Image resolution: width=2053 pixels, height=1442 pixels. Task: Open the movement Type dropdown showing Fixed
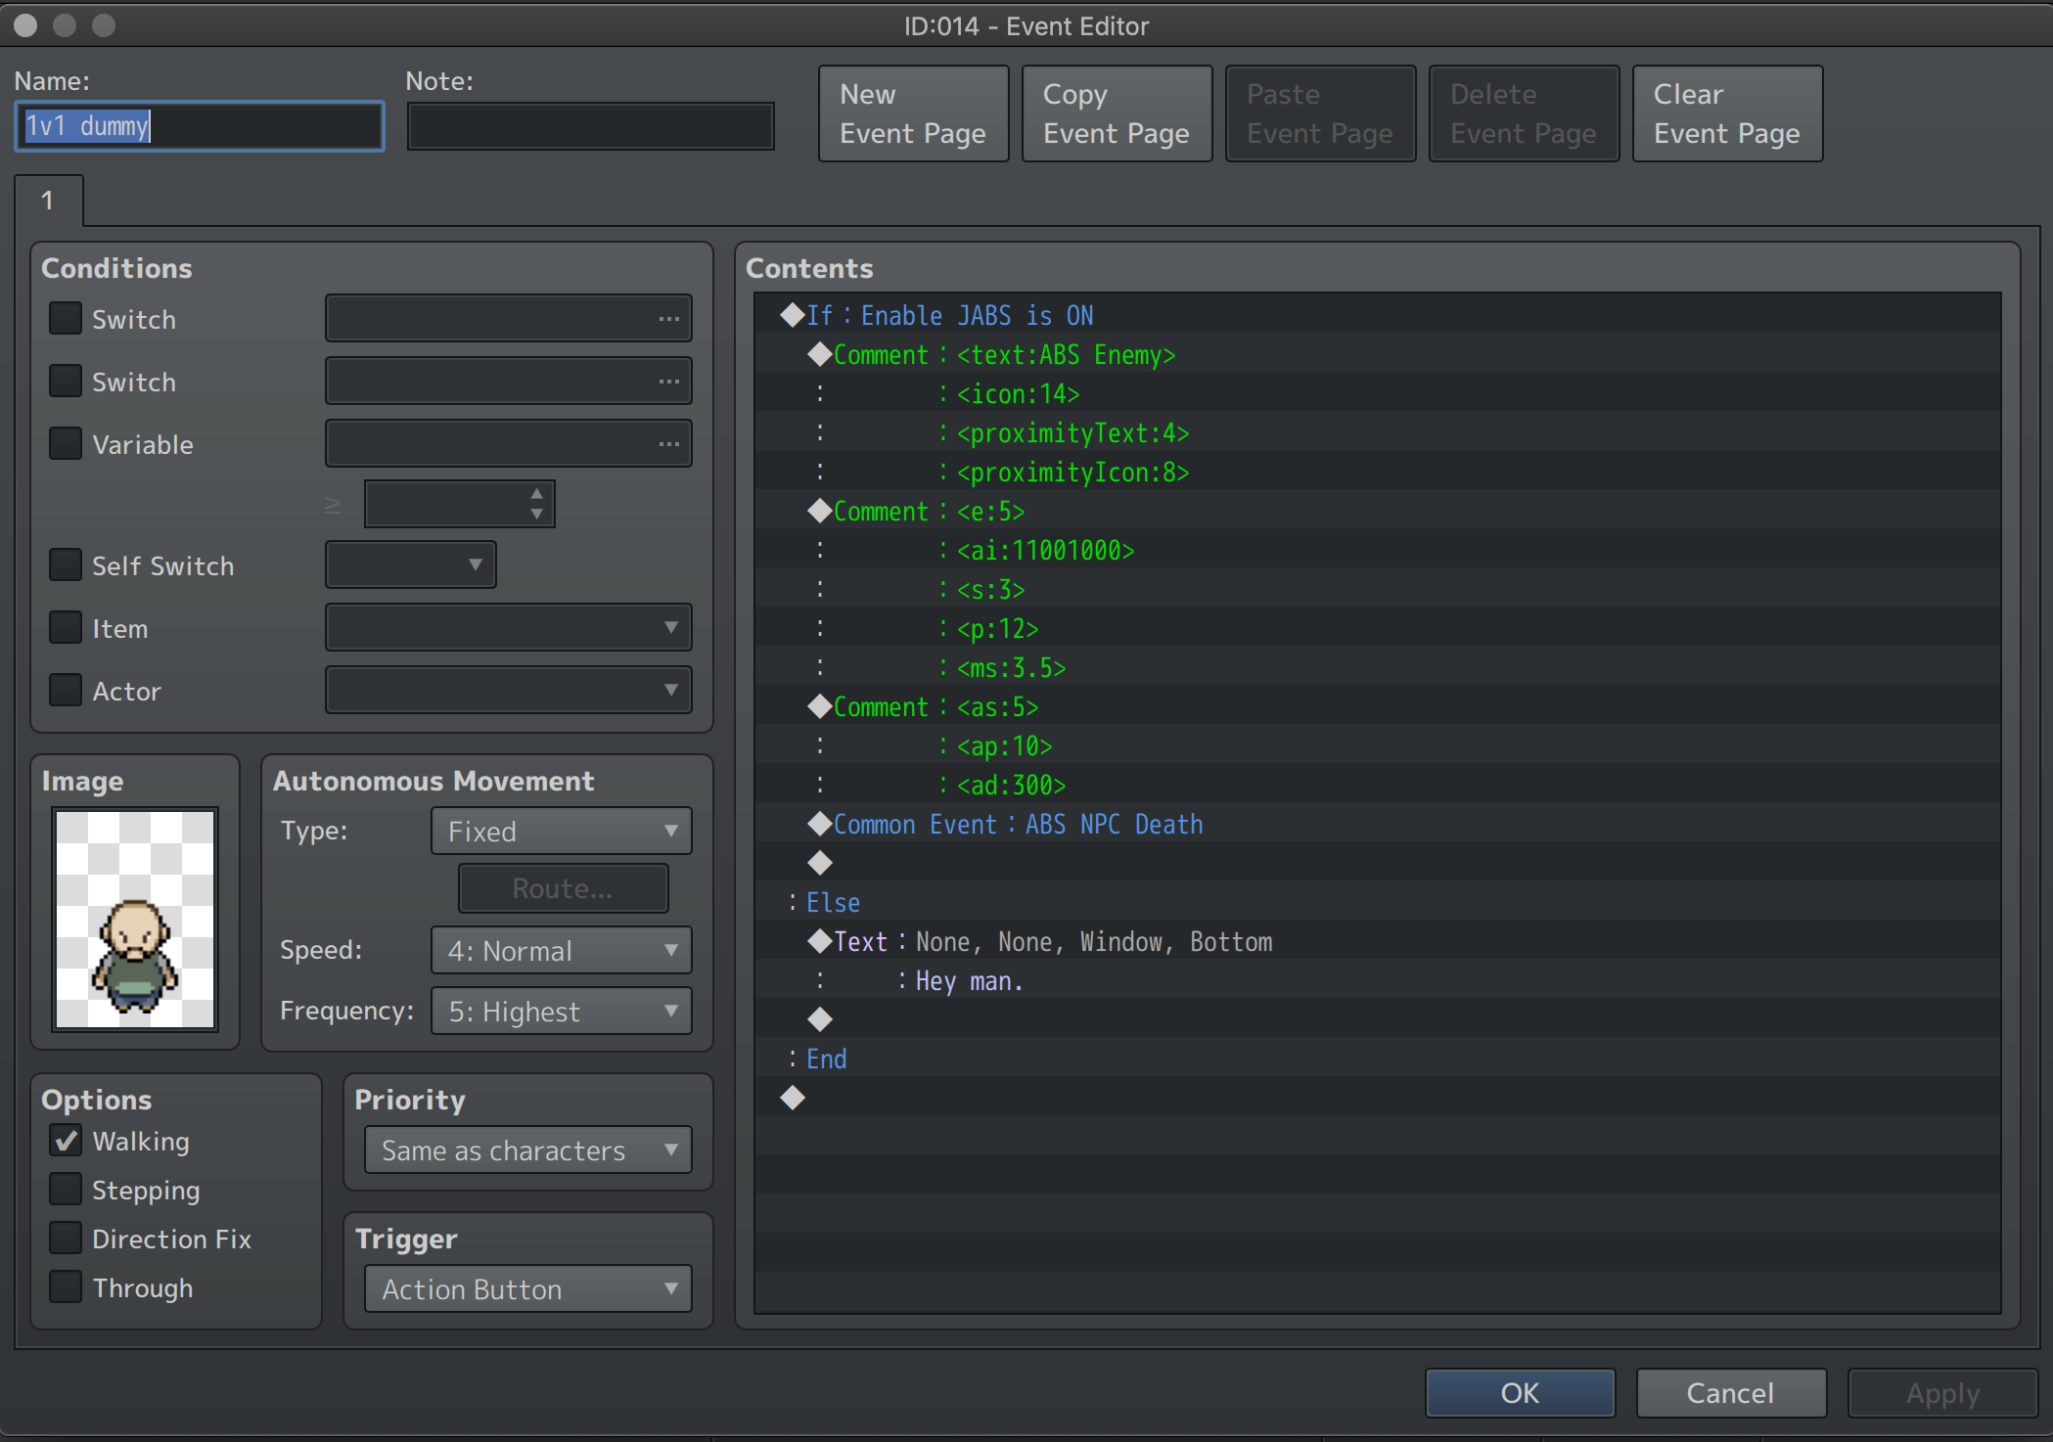[562, 831]
